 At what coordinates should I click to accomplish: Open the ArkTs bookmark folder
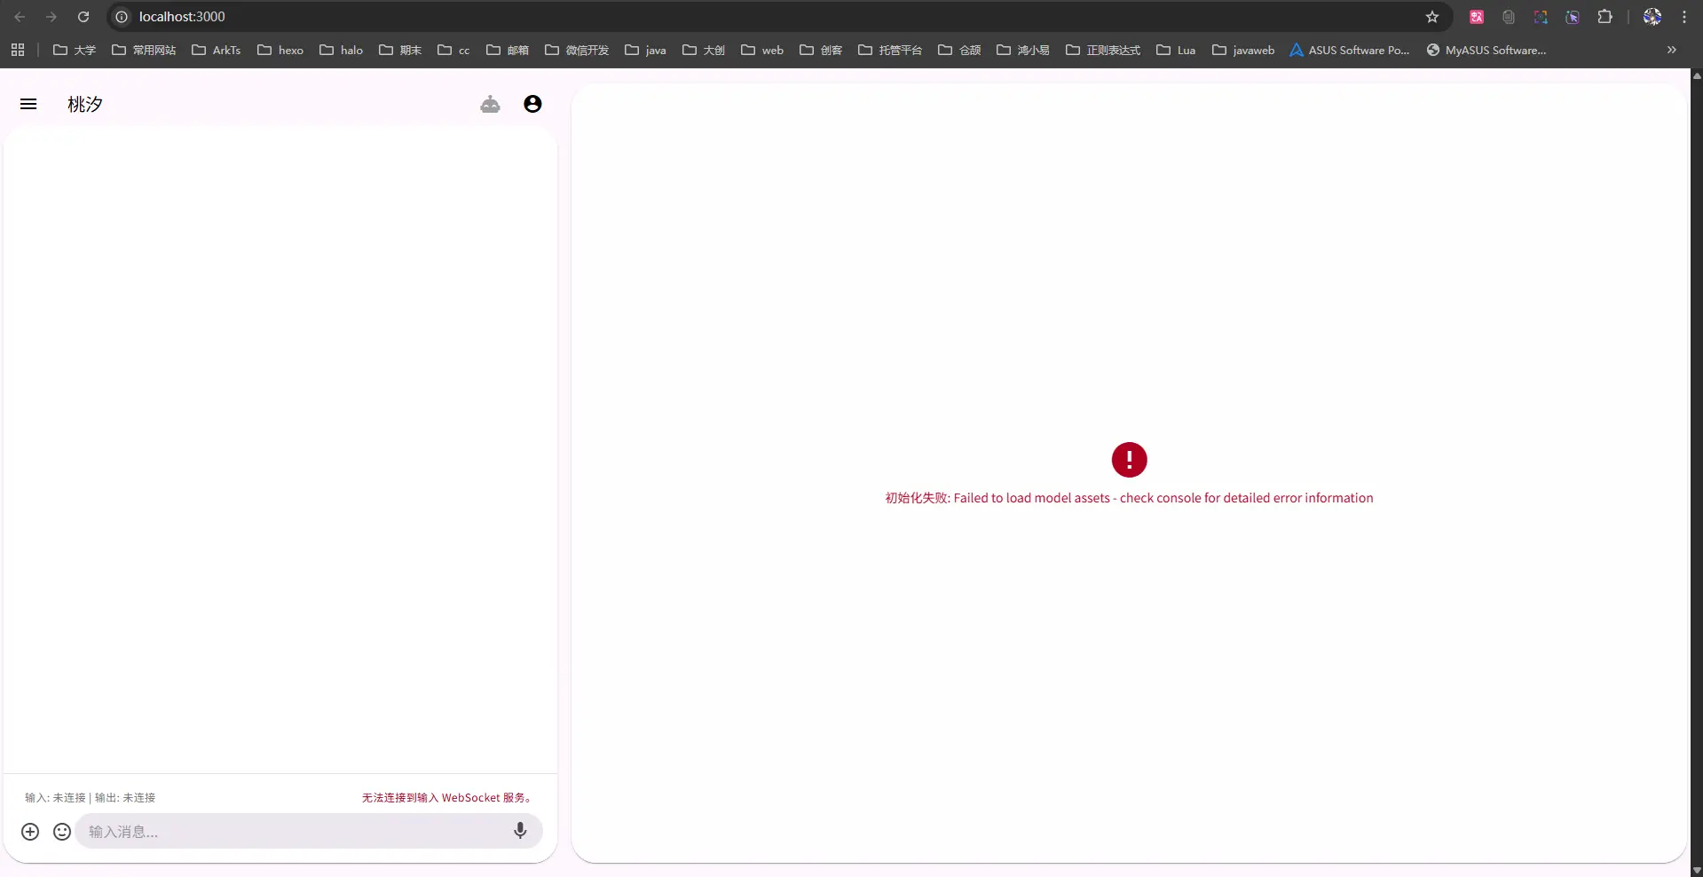(217, 50)
